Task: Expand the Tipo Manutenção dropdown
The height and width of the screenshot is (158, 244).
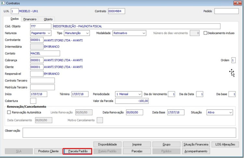Action: pyautogui.click(x=77, y=33)
